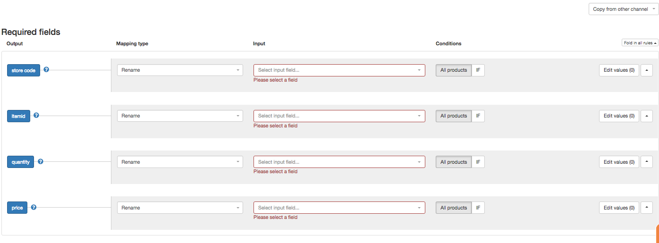Click help icon beside itemid
Viewport: 659px width, 243px height.
pyautogui.click(x=36, y=115)
